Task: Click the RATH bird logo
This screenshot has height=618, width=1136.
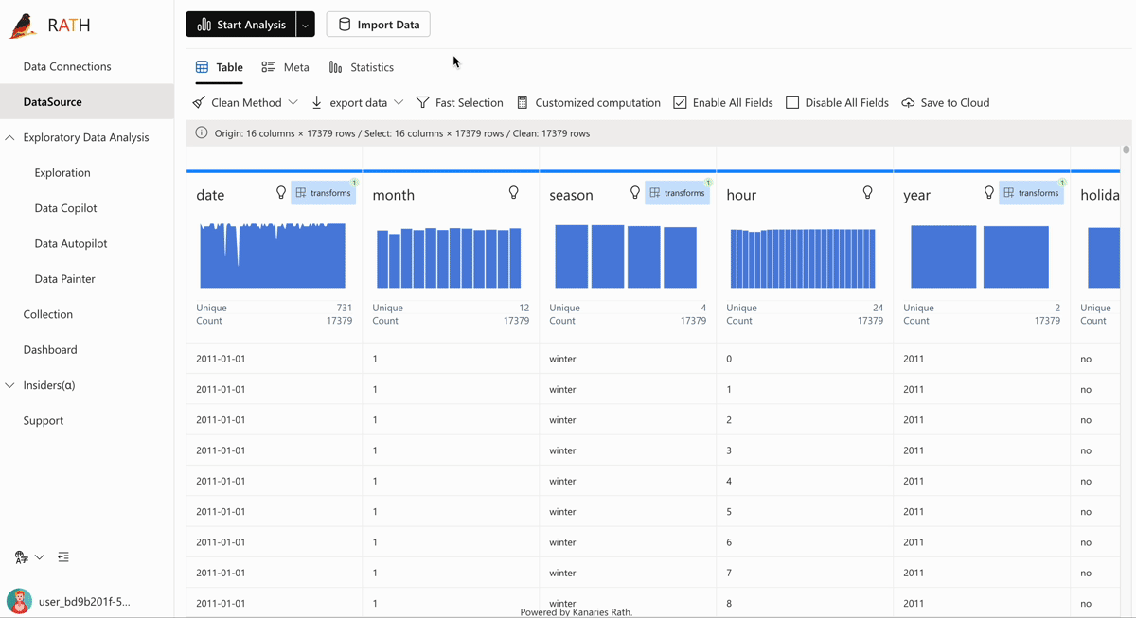Action: pyautogui.click(x=23, y=26)
